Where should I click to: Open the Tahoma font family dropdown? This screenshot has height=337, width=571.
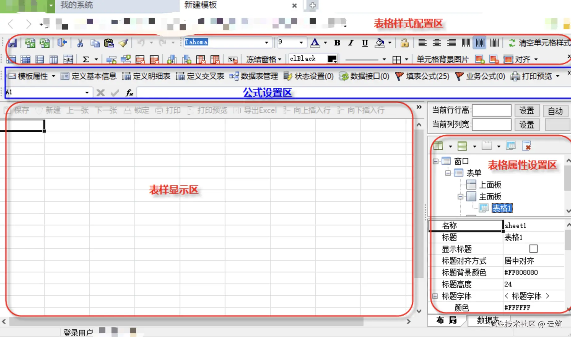267,42
